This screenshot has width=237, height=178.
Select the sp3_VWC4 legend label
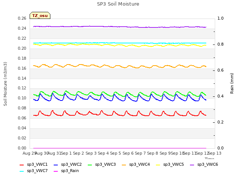pyautogui.click(x=139, y=165)
